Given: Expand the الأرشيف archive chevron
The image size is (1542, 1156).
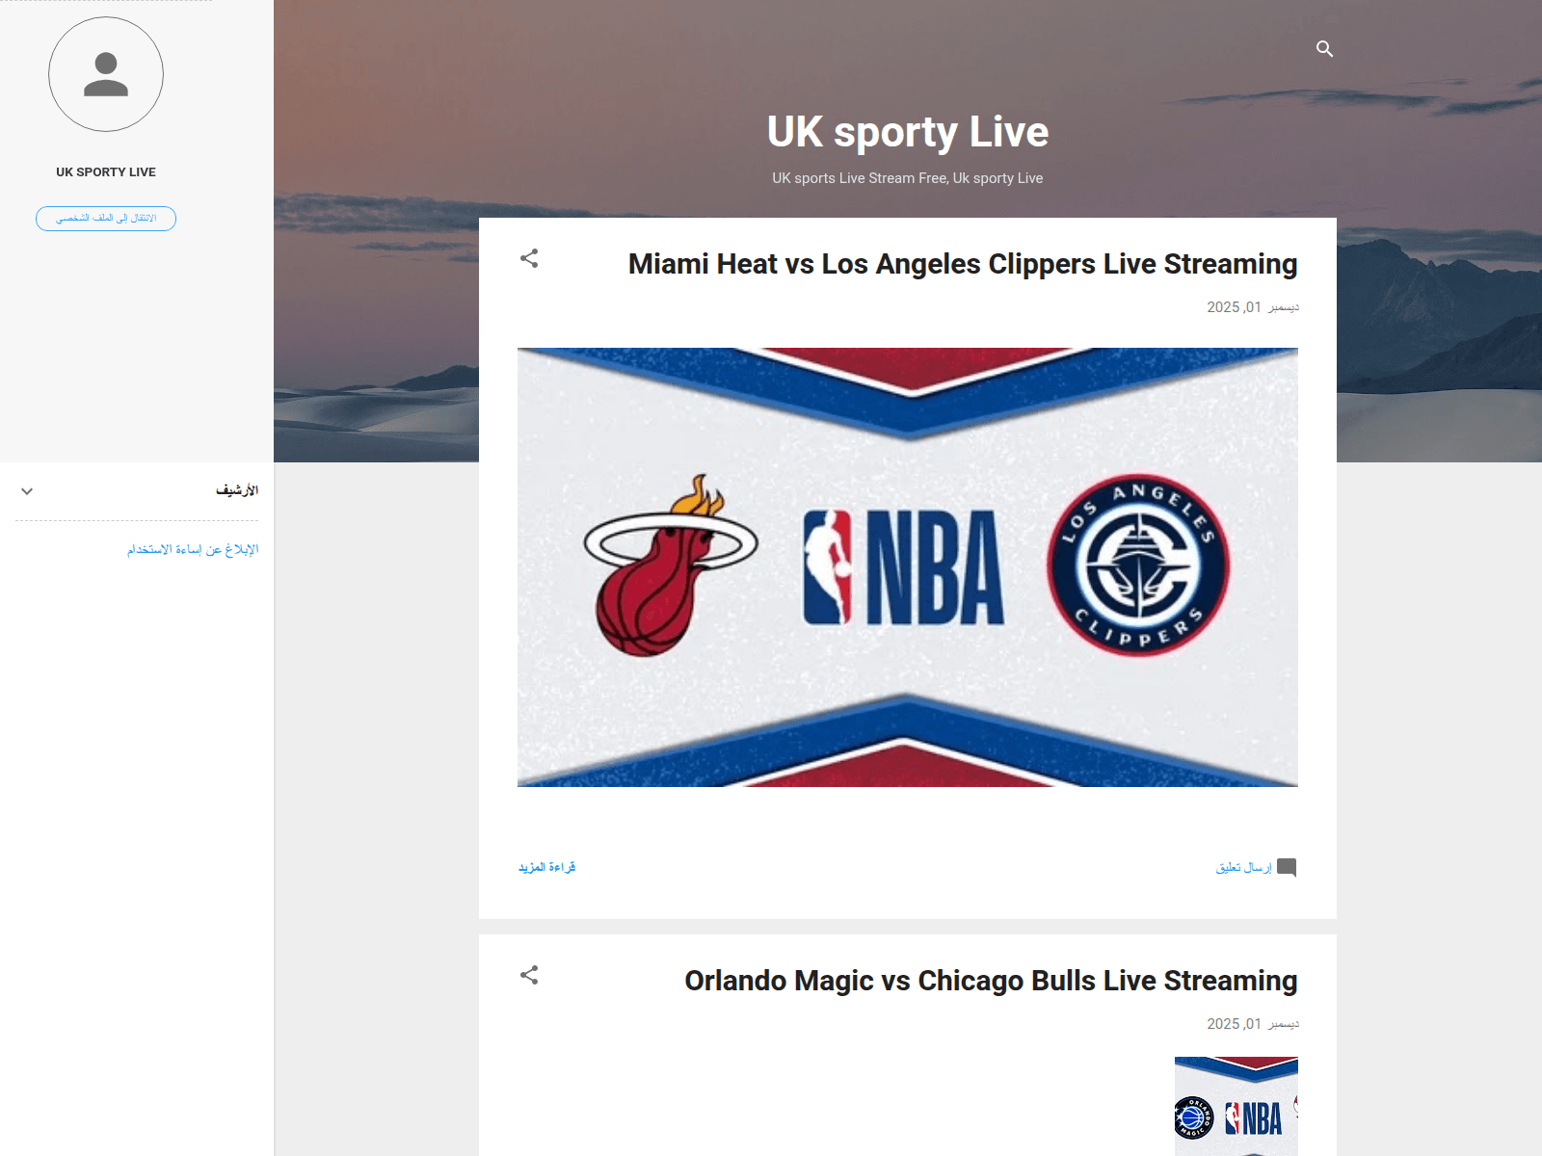Looking at the screenshot, I should pyautogui.click(x=27, y=491).
